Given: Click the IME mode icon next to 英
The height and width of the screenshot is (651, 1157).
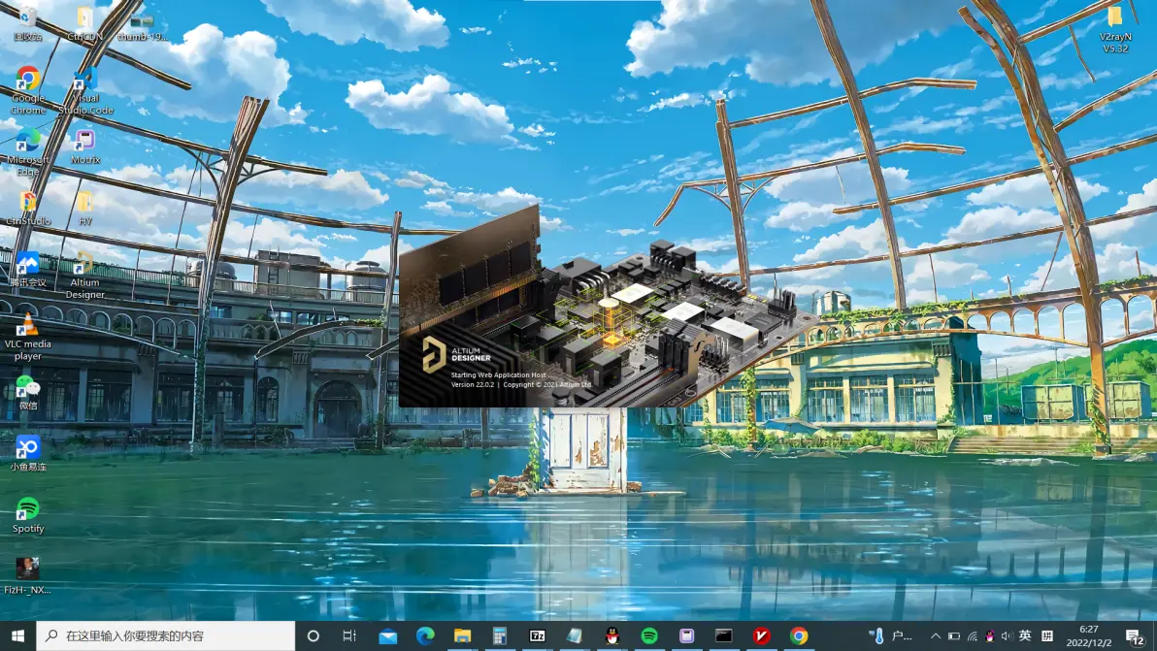Looking at the screenshot, I should pos(1047,635).
